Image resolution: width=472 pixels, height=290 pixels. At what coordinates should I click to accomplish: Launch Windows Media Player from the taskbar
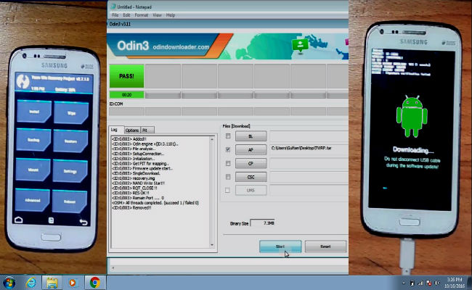click(x=73, y=281)
